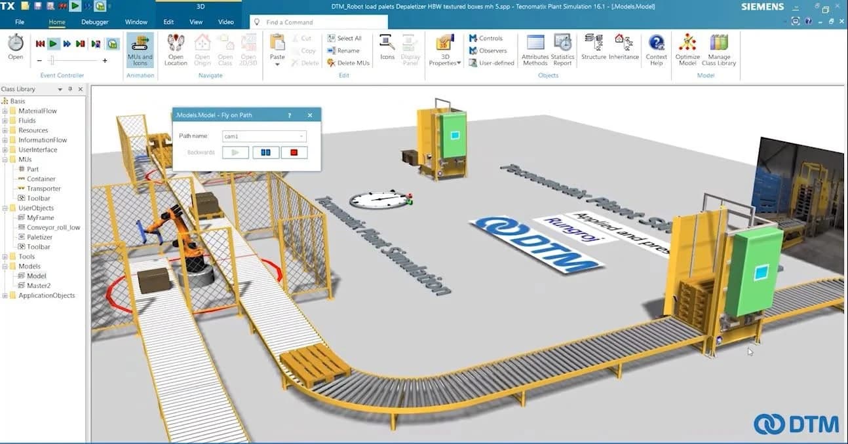This screenshot has width=848, height=444.
Task: Open the File menu
Action: pos(20,22)
